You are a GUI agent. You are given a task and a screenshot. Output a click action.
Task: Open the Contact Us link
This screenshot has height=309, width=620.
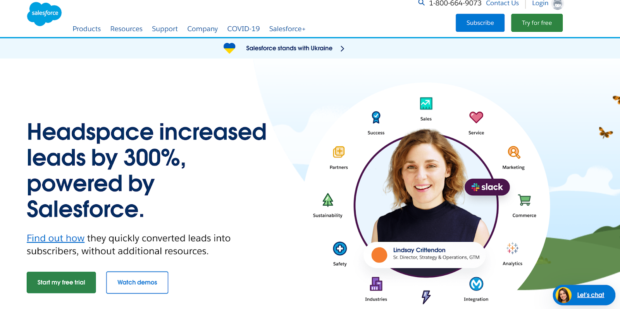[x=502, y=3]
